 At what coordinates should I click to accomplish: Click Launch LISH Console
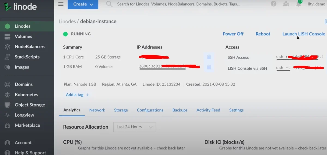[x=304, y=34]
